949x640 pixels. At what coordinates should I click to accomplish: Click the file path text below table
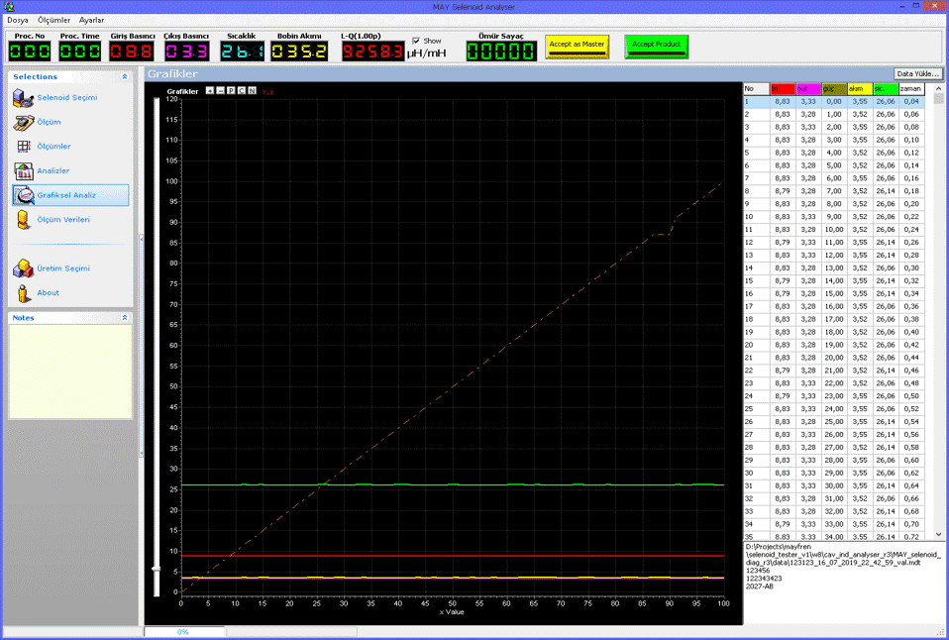[x=842, y=555]
